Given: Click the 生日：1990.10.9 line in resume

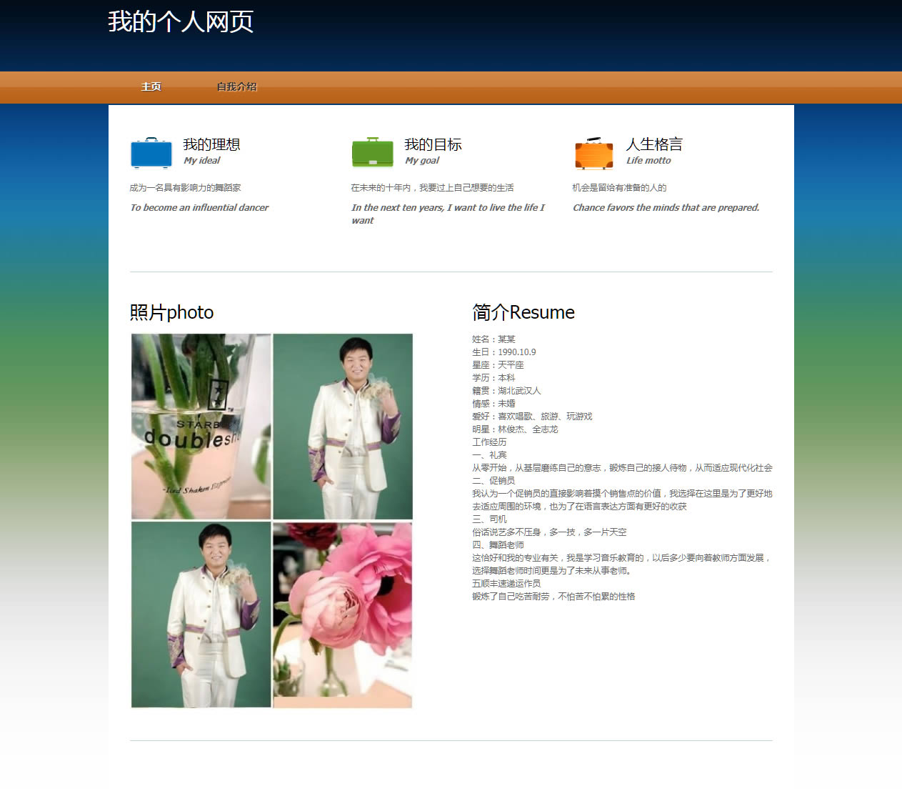Looking at the screenshot, I should tap(503, 352).
